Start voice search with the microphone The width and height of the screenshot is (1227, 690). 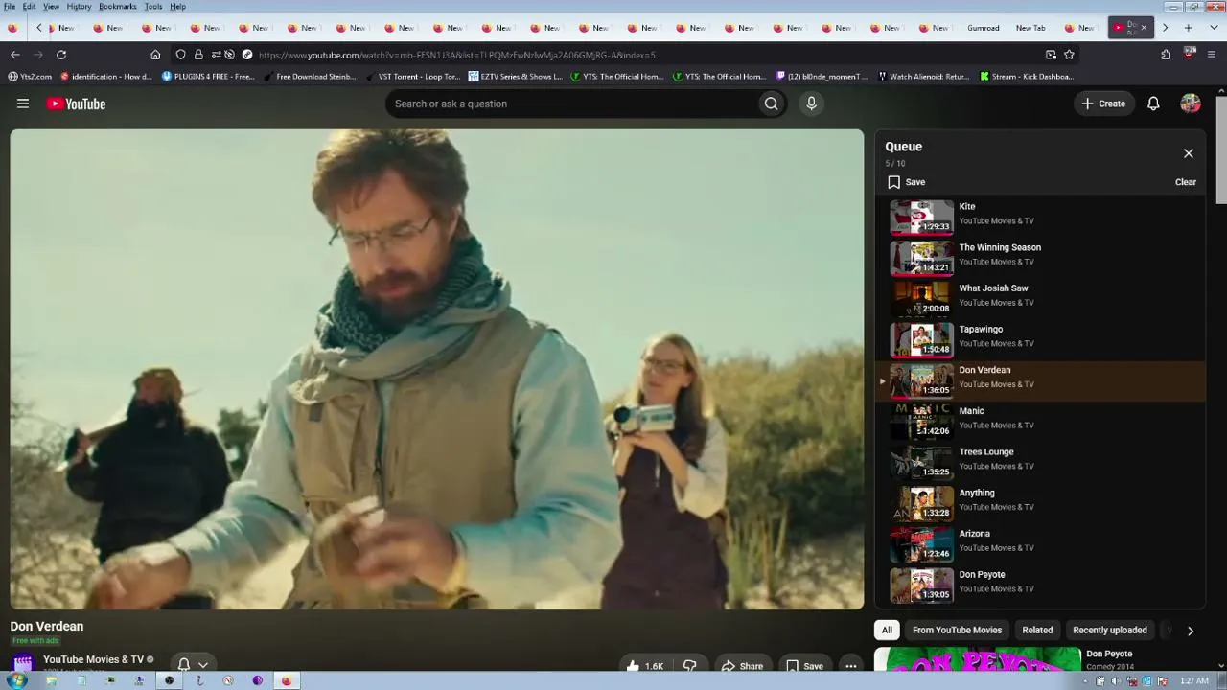(x=811, y=103)
